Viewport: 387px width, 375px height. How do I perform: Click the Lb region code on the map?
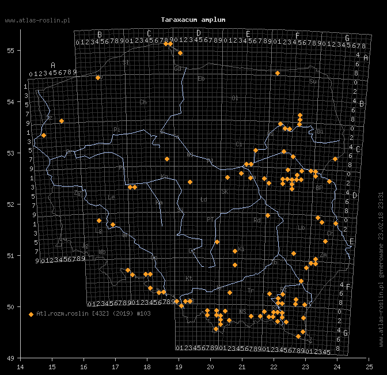pyautogui.click(x=301, y=228)
